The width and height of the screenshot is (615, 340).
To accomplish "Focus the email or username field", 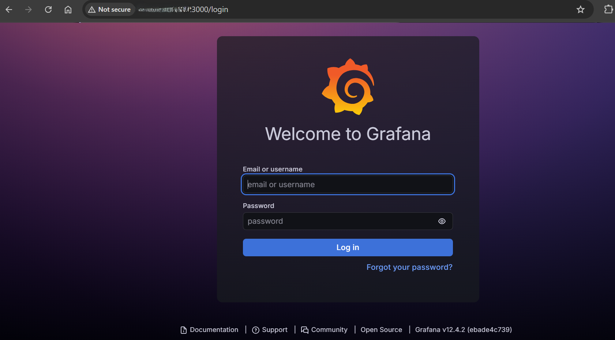I will click(x=348, y=184).
